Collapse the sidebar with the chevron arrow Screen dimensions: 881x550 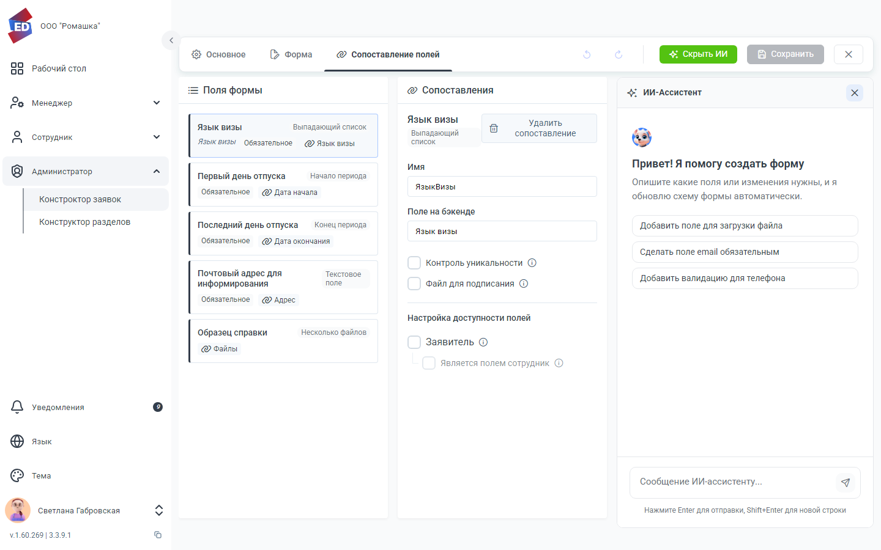tap(171, 40)
